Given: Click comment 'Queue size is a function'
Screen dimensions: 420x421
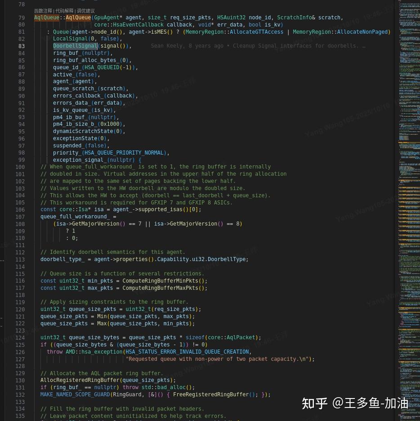Looking at the screenshot, I should pos(122,274).
